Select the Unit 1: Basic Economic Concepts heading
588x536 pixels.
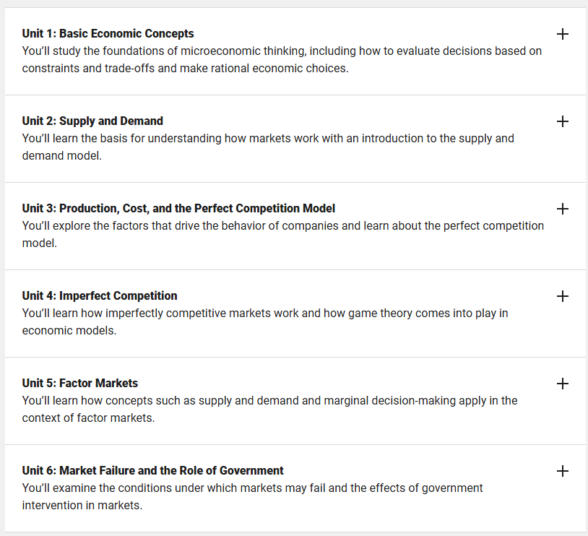click(108, 34)
